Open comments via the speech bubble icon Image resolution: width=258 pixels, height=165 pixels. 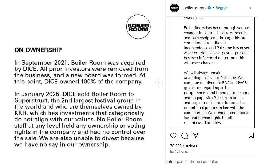[x=184, y=136]
